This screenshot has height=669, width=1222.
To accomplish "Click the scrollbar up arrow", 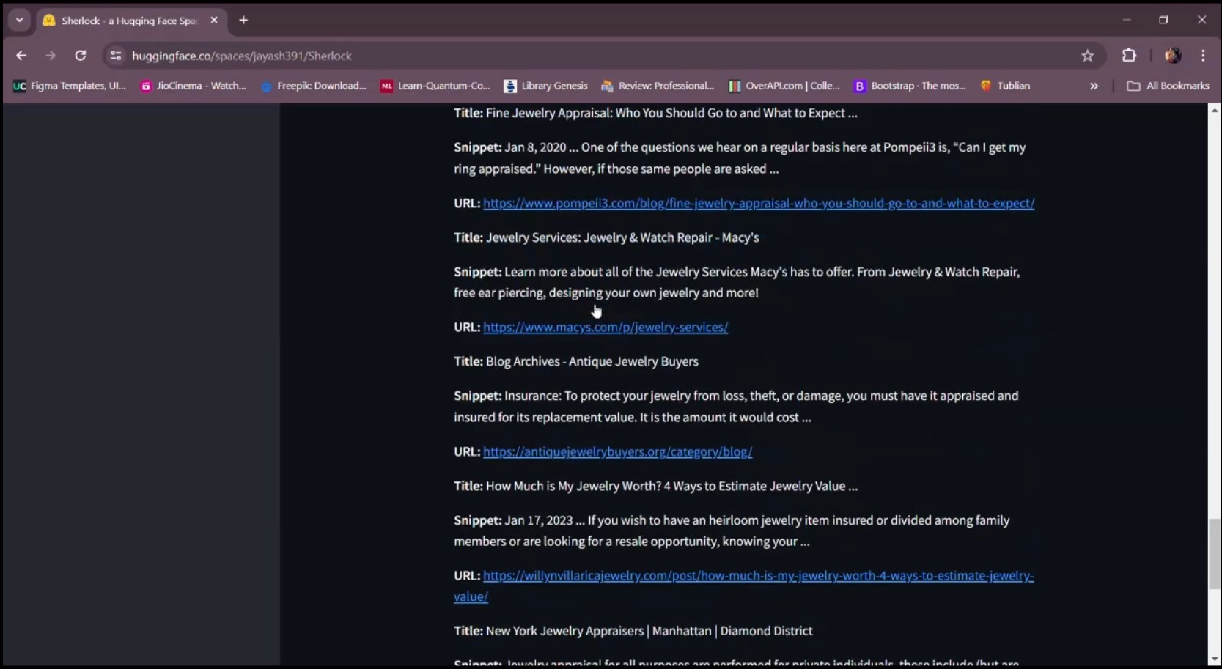I will click(1215, 110).
